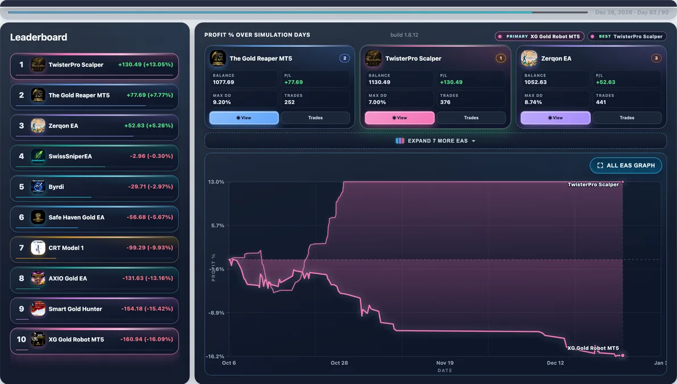Toggle View on The Gold Reaper MT5 card

pos(244,118)
